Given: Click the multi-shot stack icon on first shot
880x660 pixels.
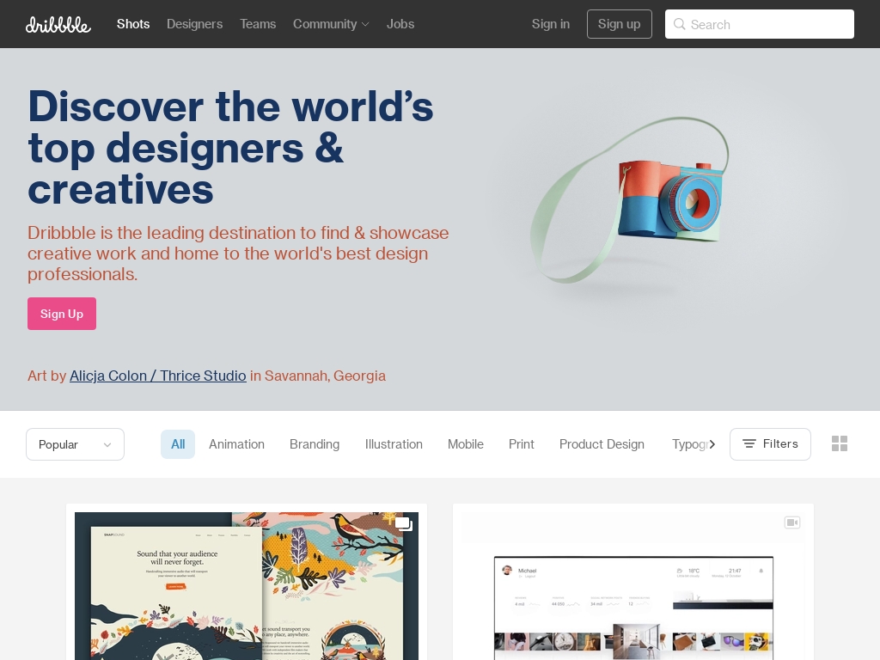Looking at the screenshot, I should tap(403, 524).
